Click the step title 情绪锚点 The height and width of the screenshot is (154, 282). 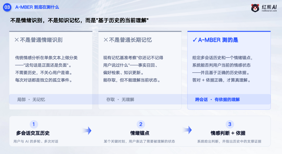[140, 133]
